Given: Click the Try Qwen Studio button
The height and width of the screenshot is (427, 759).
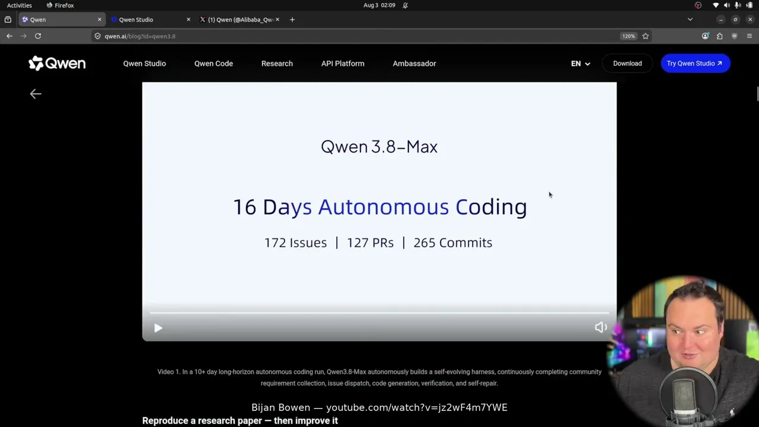Looking at the screenshot, I should (695, 63).
